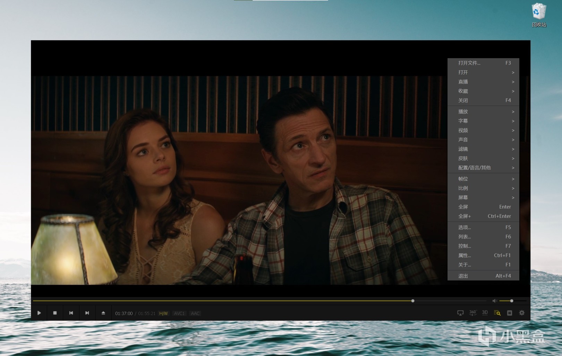Open the chapter/bookmark search icon
The image size is (562, 356).
[x=497, y=313]
